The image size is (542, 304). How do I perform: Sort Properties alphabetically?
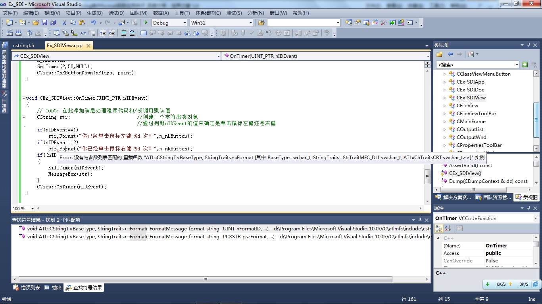[x=448, y=228]
